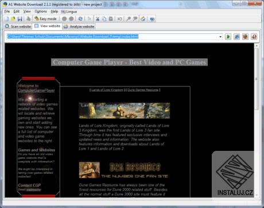Click the blue refresh icon in toolbar
The image size is (264, 208).
(80, 19)
